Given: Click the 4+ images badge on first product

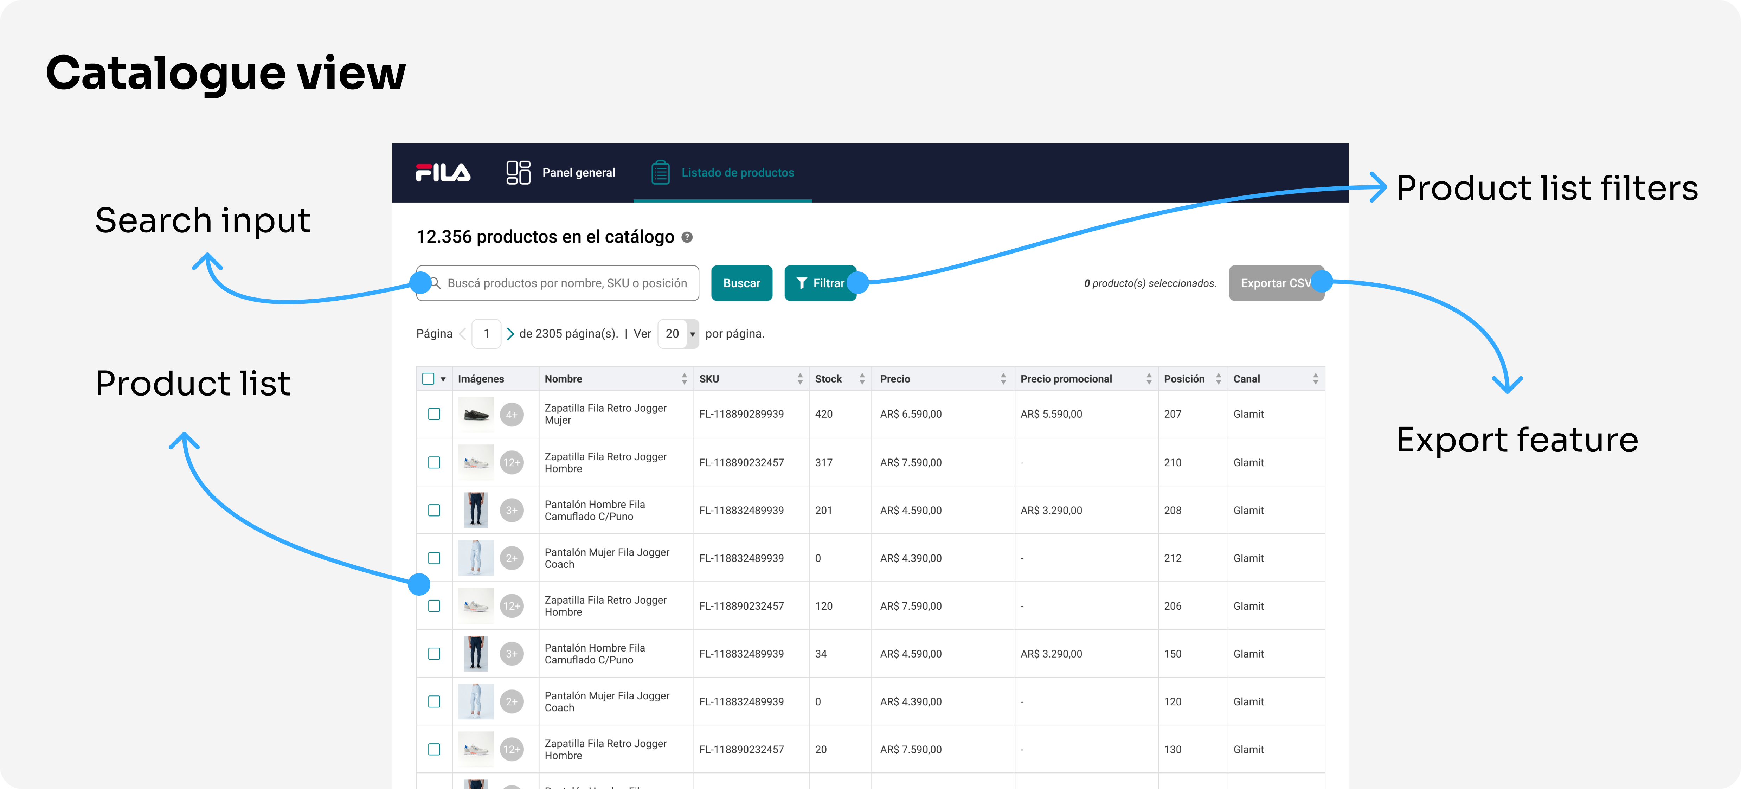Looking at the screenshot, I should [512, 415].
